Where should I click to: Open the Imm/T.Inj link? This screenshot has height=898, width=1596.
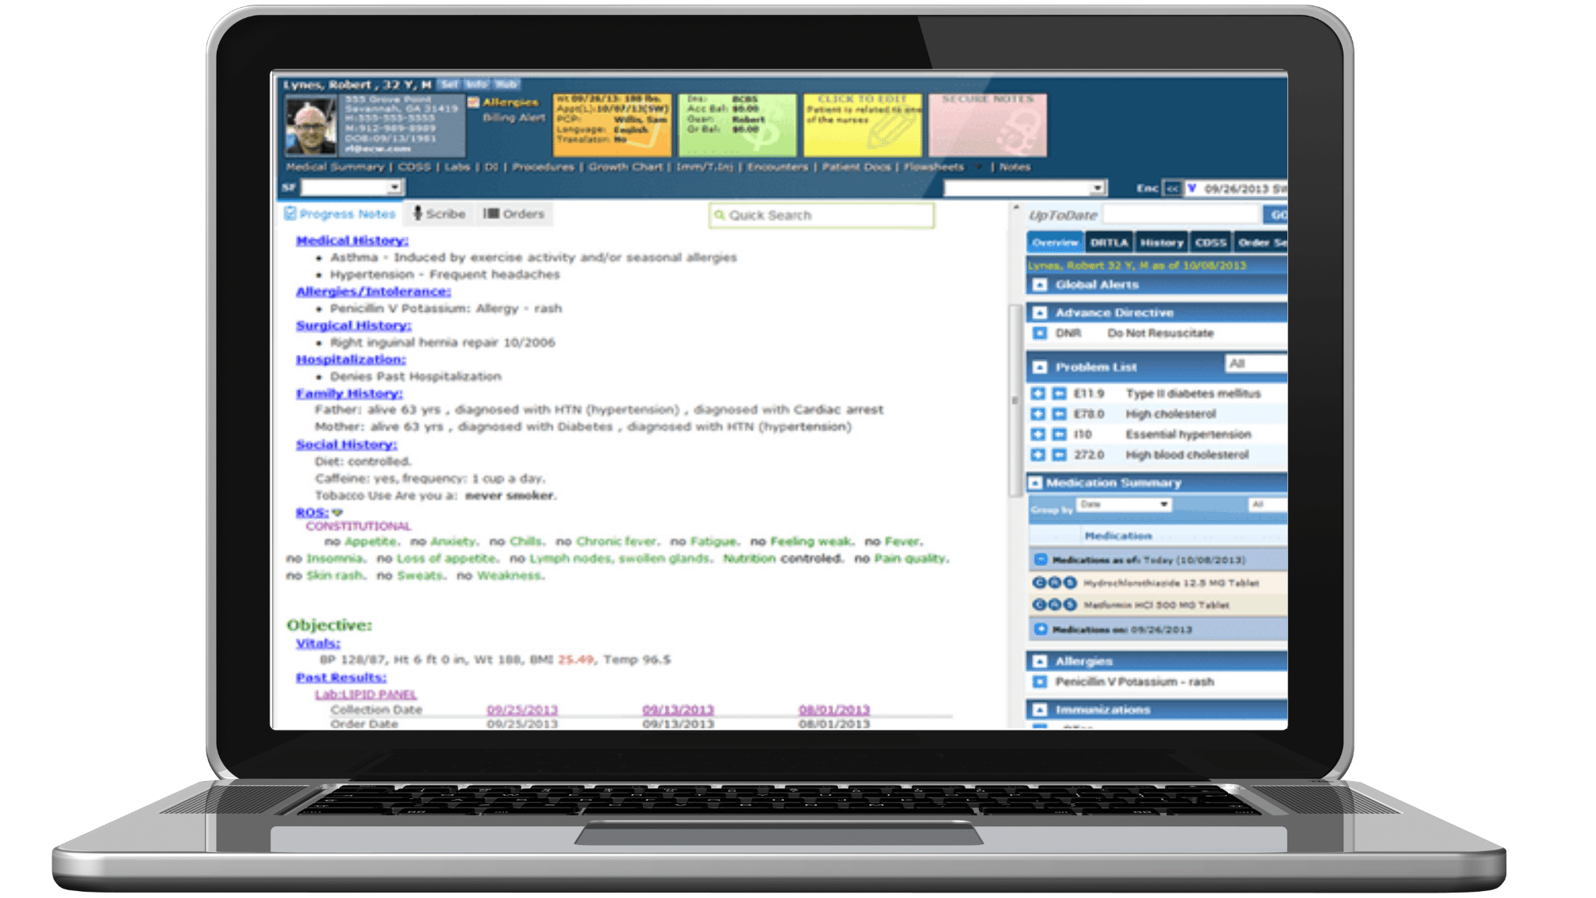(704, 167)
